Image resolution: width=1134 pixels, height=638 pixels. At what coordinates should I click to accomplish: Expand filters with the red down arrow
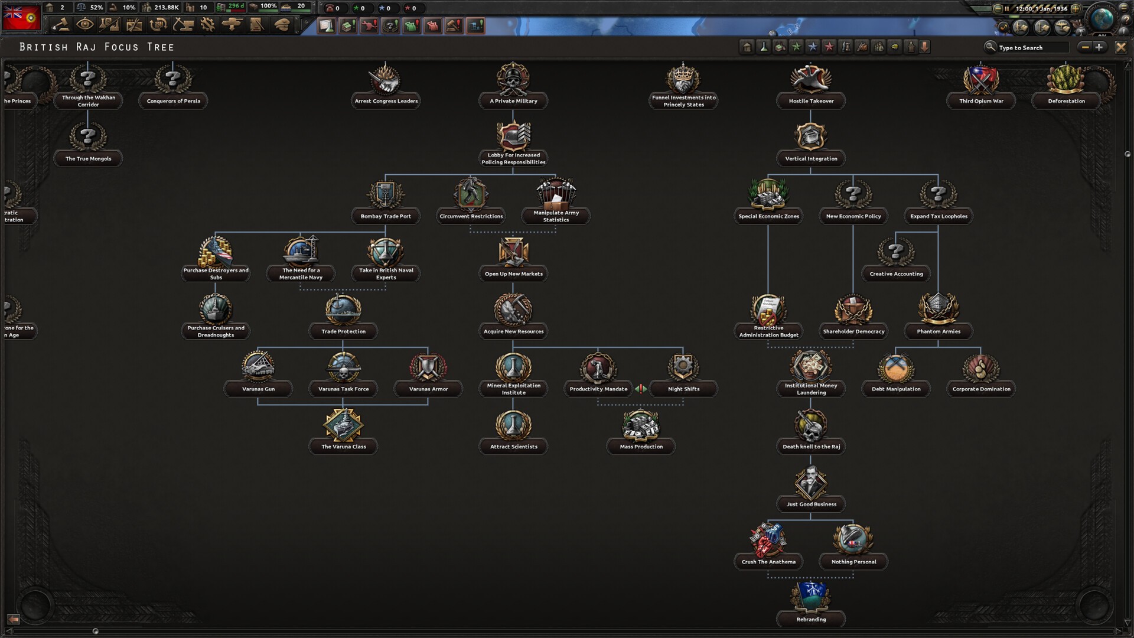[x=925, y=47]
